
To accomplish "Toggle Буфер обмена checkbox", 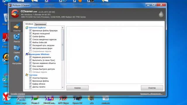I will pos(30,84).
